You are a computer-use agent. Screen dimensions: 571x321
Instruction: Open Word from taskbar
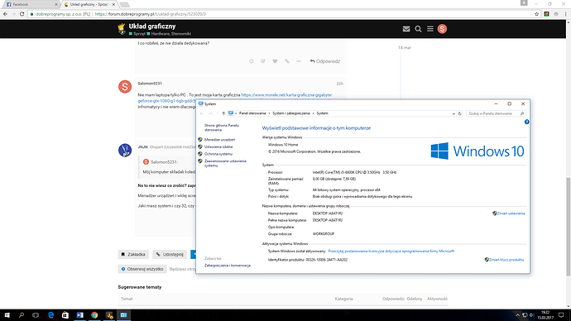point(79,315)
